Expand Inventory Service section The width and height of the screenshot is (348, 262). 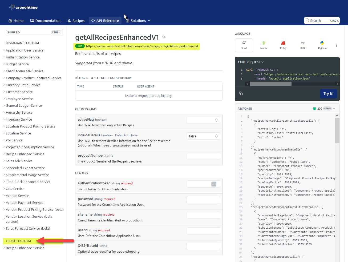coord(19,119)
